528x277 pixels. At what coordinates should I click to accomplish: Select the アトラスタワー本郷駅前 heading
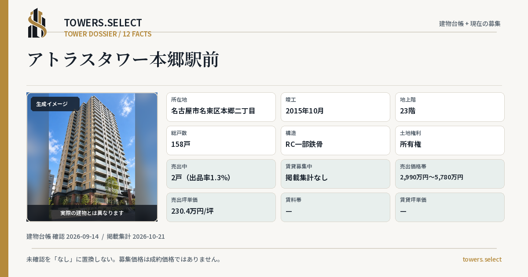tap(123, 59)
